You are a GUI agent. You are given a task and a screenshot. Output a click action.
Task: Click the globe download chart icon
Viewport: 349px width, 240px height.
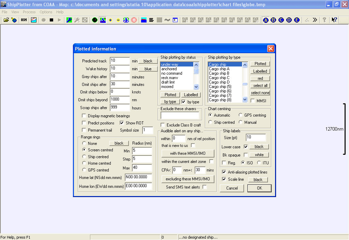pos(14,20)
